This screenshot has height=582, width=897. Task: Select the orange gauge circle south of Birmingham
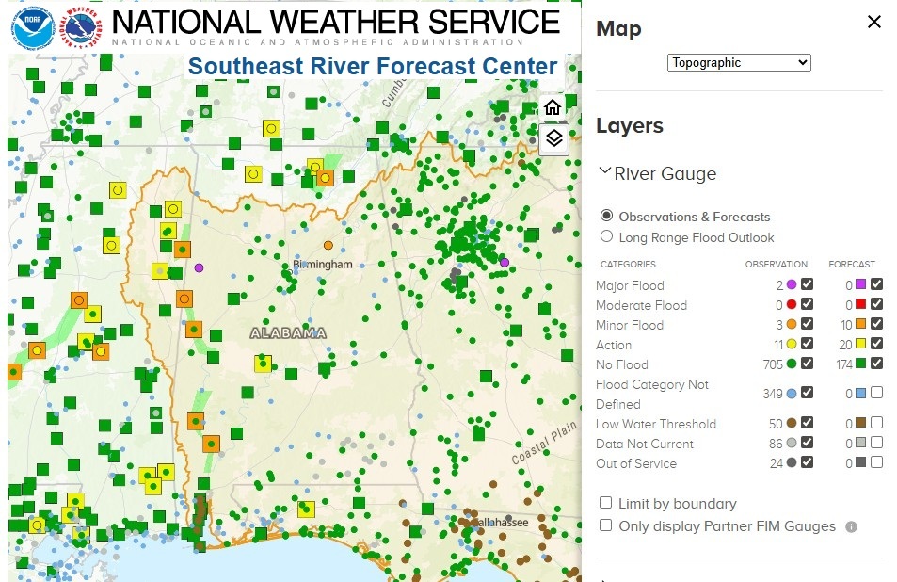pos(328,245)
